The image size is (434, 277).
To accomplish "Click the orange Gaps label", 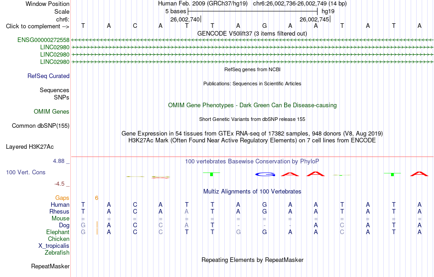I will (62, 198).
